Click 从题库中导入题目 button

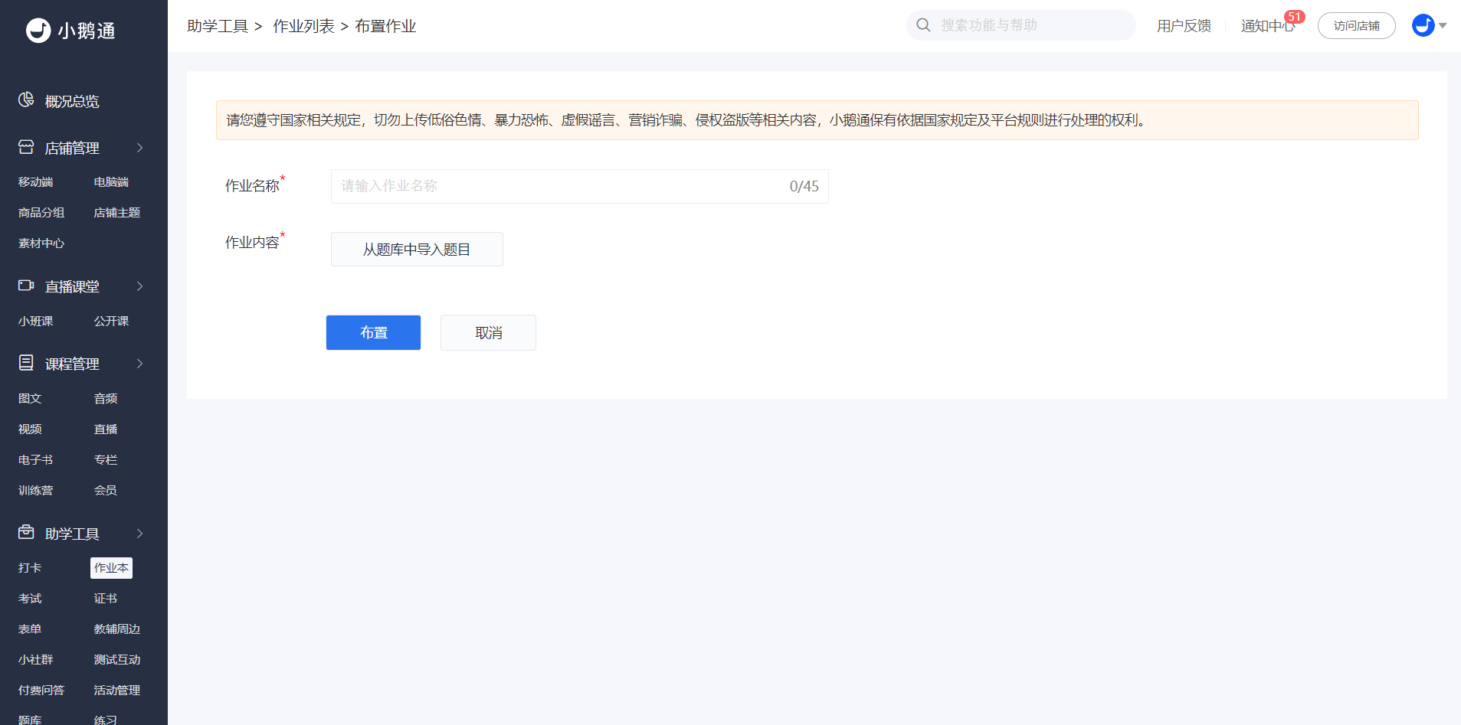(417, 250)
